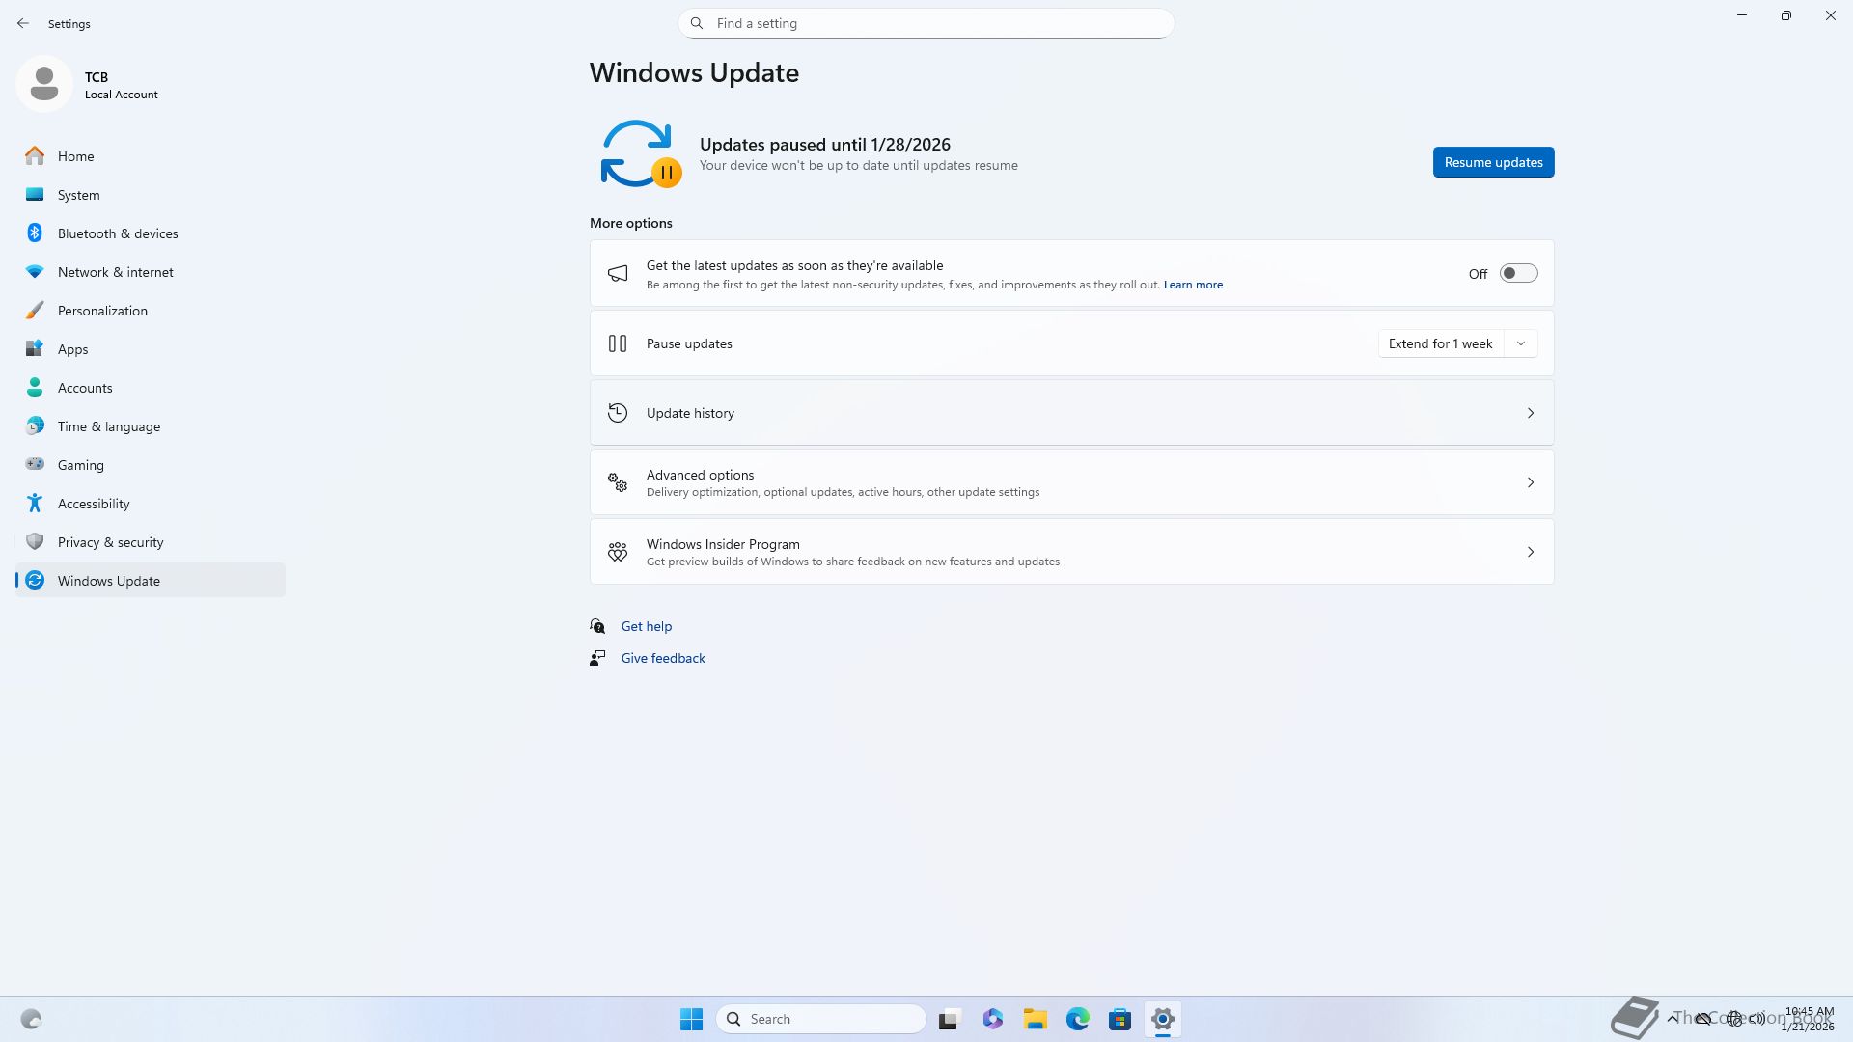1853x1042 pixels.
Task: Expand the Advanced options row
Action: (1530, 482)
